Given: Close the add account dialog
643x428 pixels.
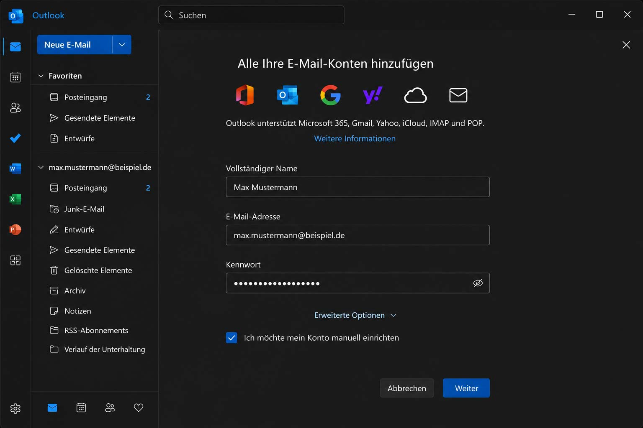Looking at the screenshot, I should (626, 45).
